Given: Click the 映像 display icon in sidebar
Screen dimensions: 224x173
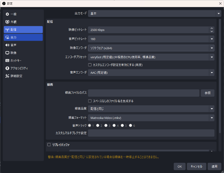Looking at the screenshot, I should [x=7, y=53].
